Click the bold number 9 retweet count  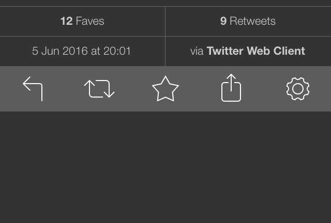(223, 21)
